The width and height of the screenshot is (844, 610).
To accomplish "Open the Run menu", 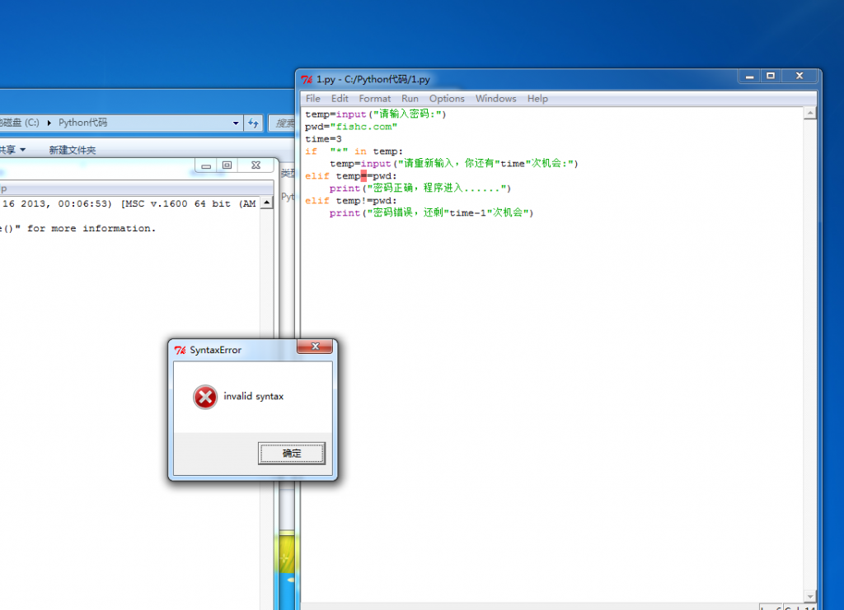I will pyautogui.click(x=410, y=99).
